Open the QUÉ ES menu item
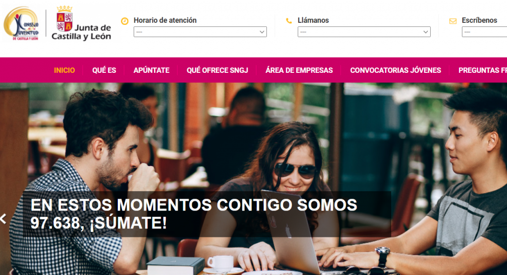 tap(104, 70)
